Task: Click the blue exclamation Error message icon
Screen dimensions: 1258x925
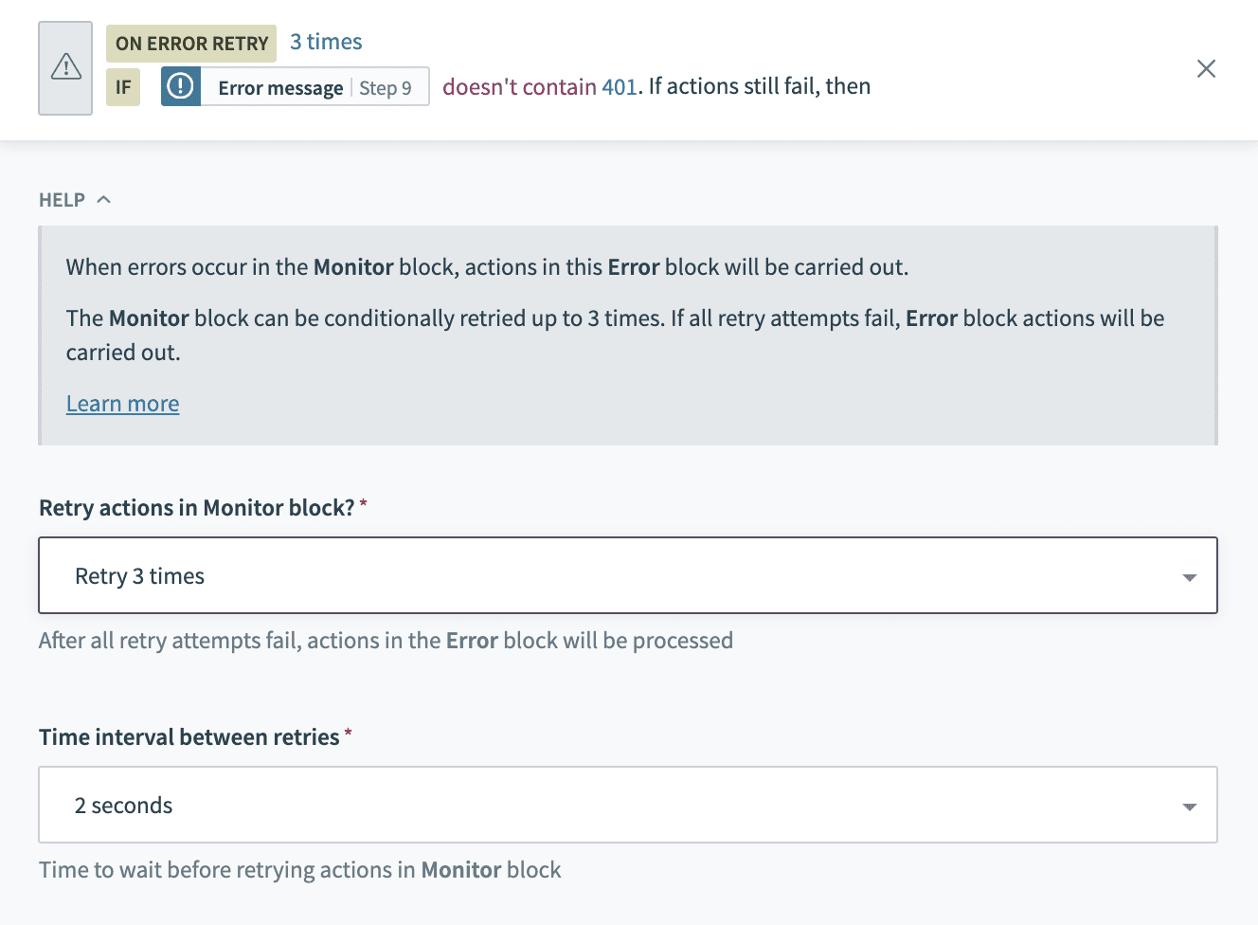Action: tap(180, 87)
